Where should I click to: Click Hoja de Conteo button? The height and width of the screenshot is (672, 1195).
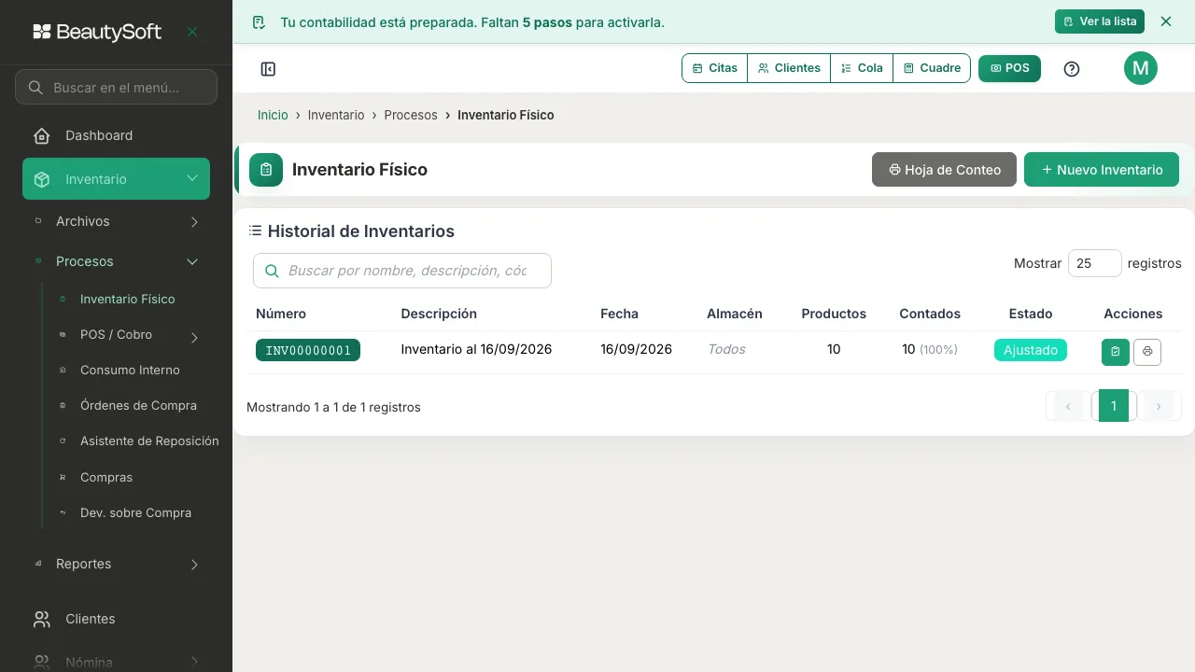(944, 170)
